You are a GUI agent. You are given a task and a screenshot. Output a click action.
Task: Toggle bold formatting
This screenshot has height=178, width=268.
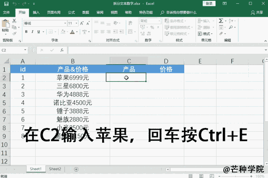26,32
